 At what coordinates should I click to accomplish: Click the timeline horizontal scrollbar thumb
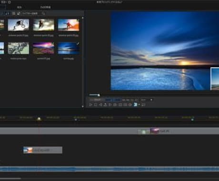(x=10, y=179)
